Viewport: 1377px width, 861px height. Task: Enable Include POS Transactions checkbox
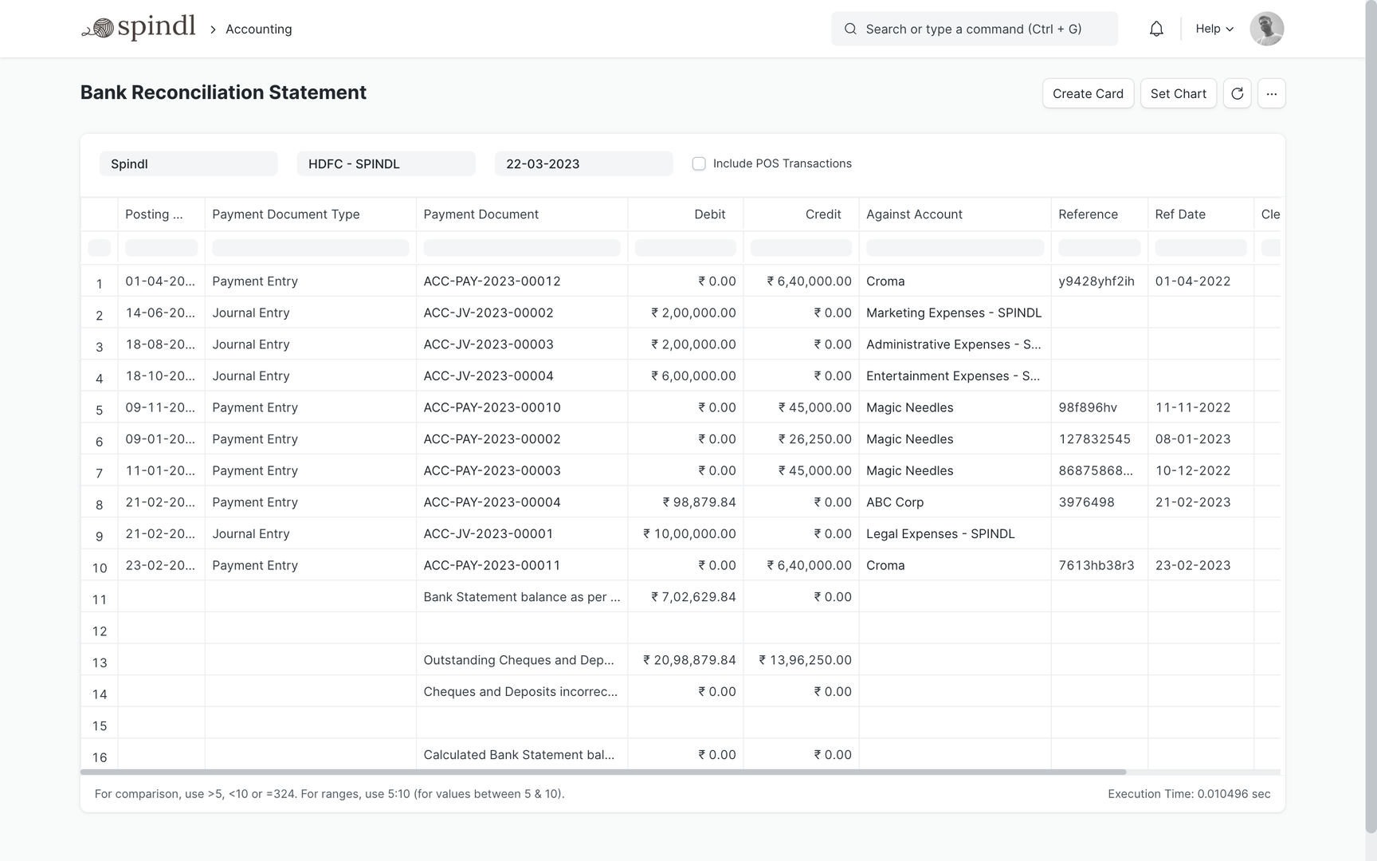699,163
